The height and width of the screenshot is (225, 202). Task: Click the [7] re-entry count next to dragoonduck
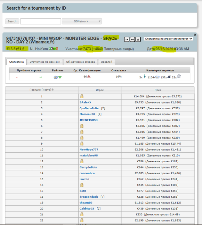[102, 197]
